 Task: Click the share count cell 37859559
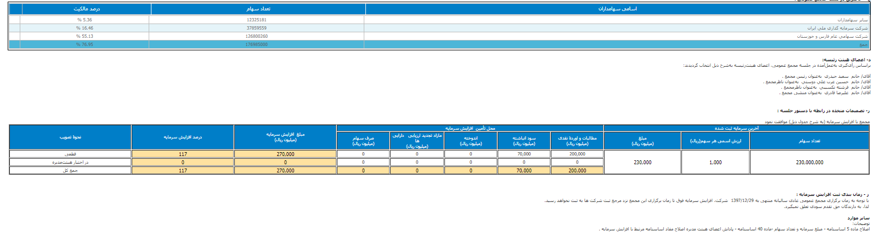pyautogui.click(x=257, y=28)
